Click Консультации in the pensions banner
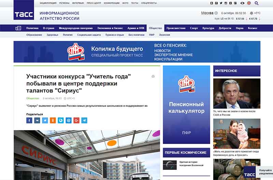Screen dimensions: 273x180 point(168,59)
